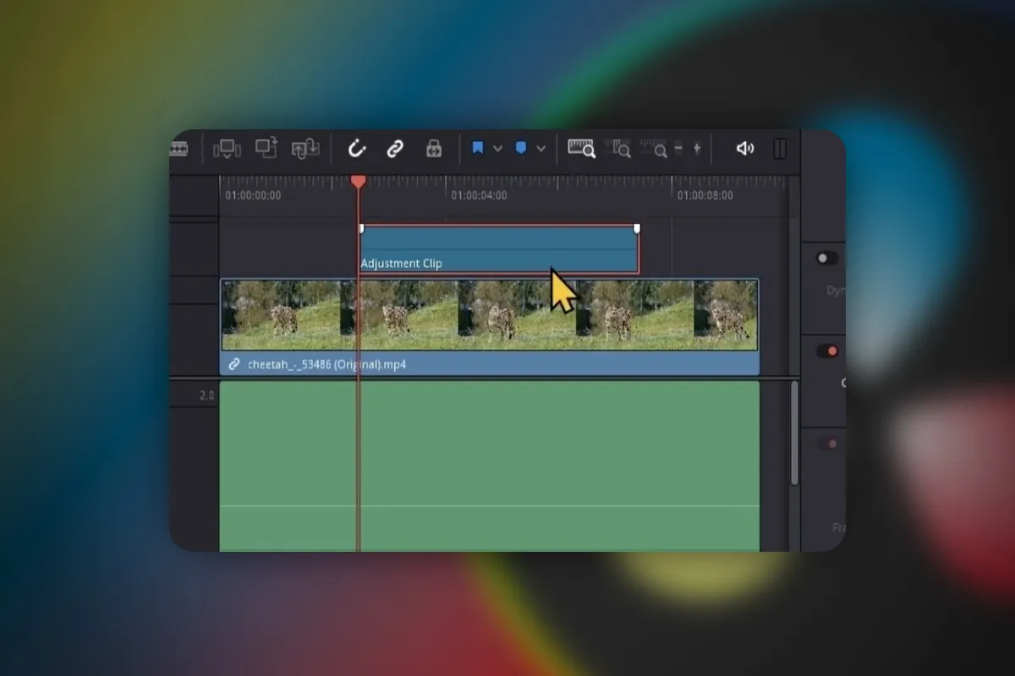The width and height of the screenshot is (1015, 676).
Task: Click the zoom out minus button
Action: click(x=678, y=149)
